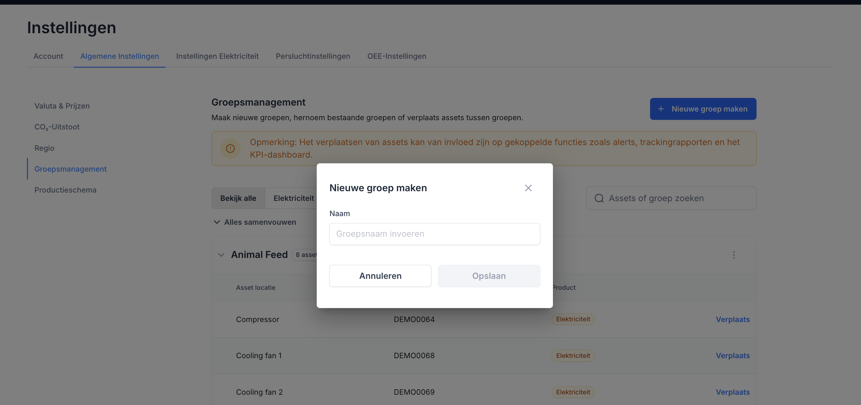This screenshot has width=861, height=405.
Task: Click the Groepsnaam invoeren name field
Action: pyautogui.click(x=434, y=234)
